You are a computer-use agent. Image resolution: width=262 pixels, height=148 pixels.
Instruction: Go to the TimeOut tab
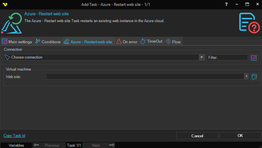coord(151,42)
